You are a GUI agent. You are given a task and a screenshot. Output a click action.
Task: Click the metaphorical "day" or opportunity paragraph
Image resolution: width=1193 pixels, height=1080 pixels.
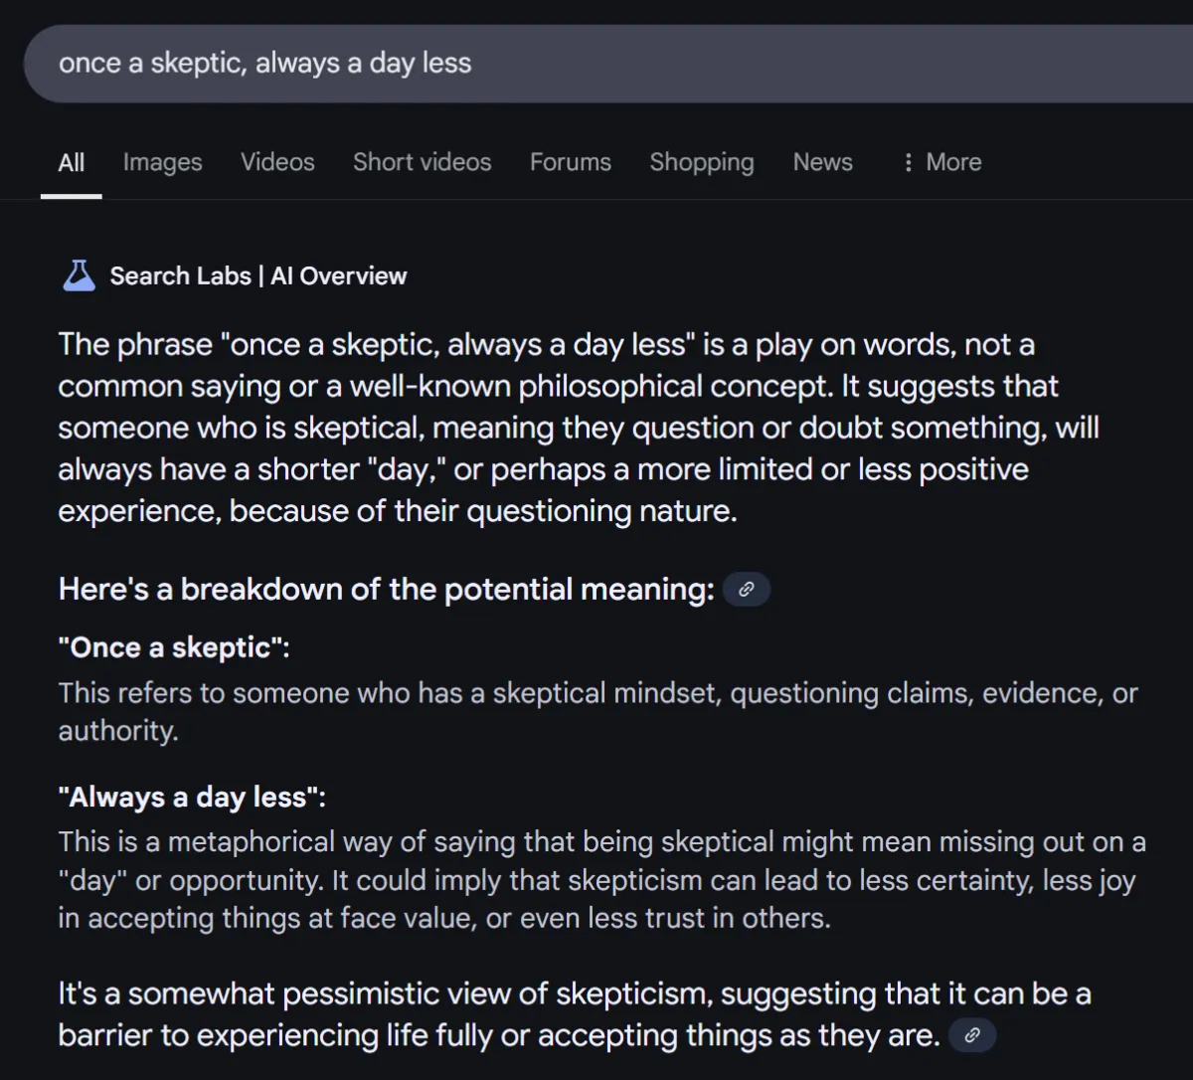pos(601,880)
